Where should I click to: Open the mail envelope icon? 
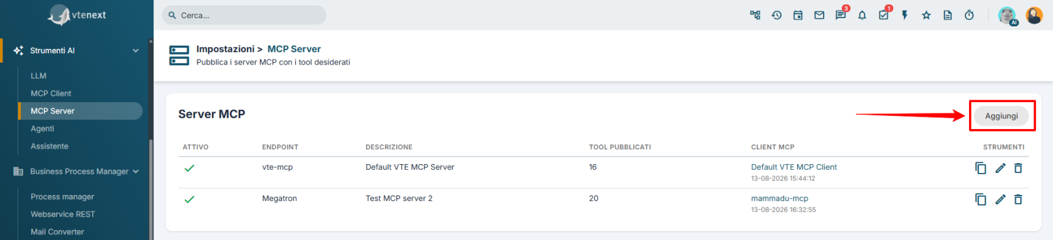click(x=819, y=15)
